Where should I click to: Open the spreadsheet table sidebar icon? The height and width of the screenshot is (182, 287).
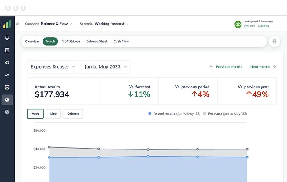7,50
